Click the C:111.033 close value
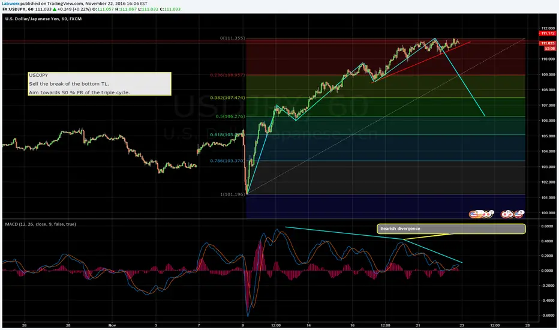 (x=170, y=9)
